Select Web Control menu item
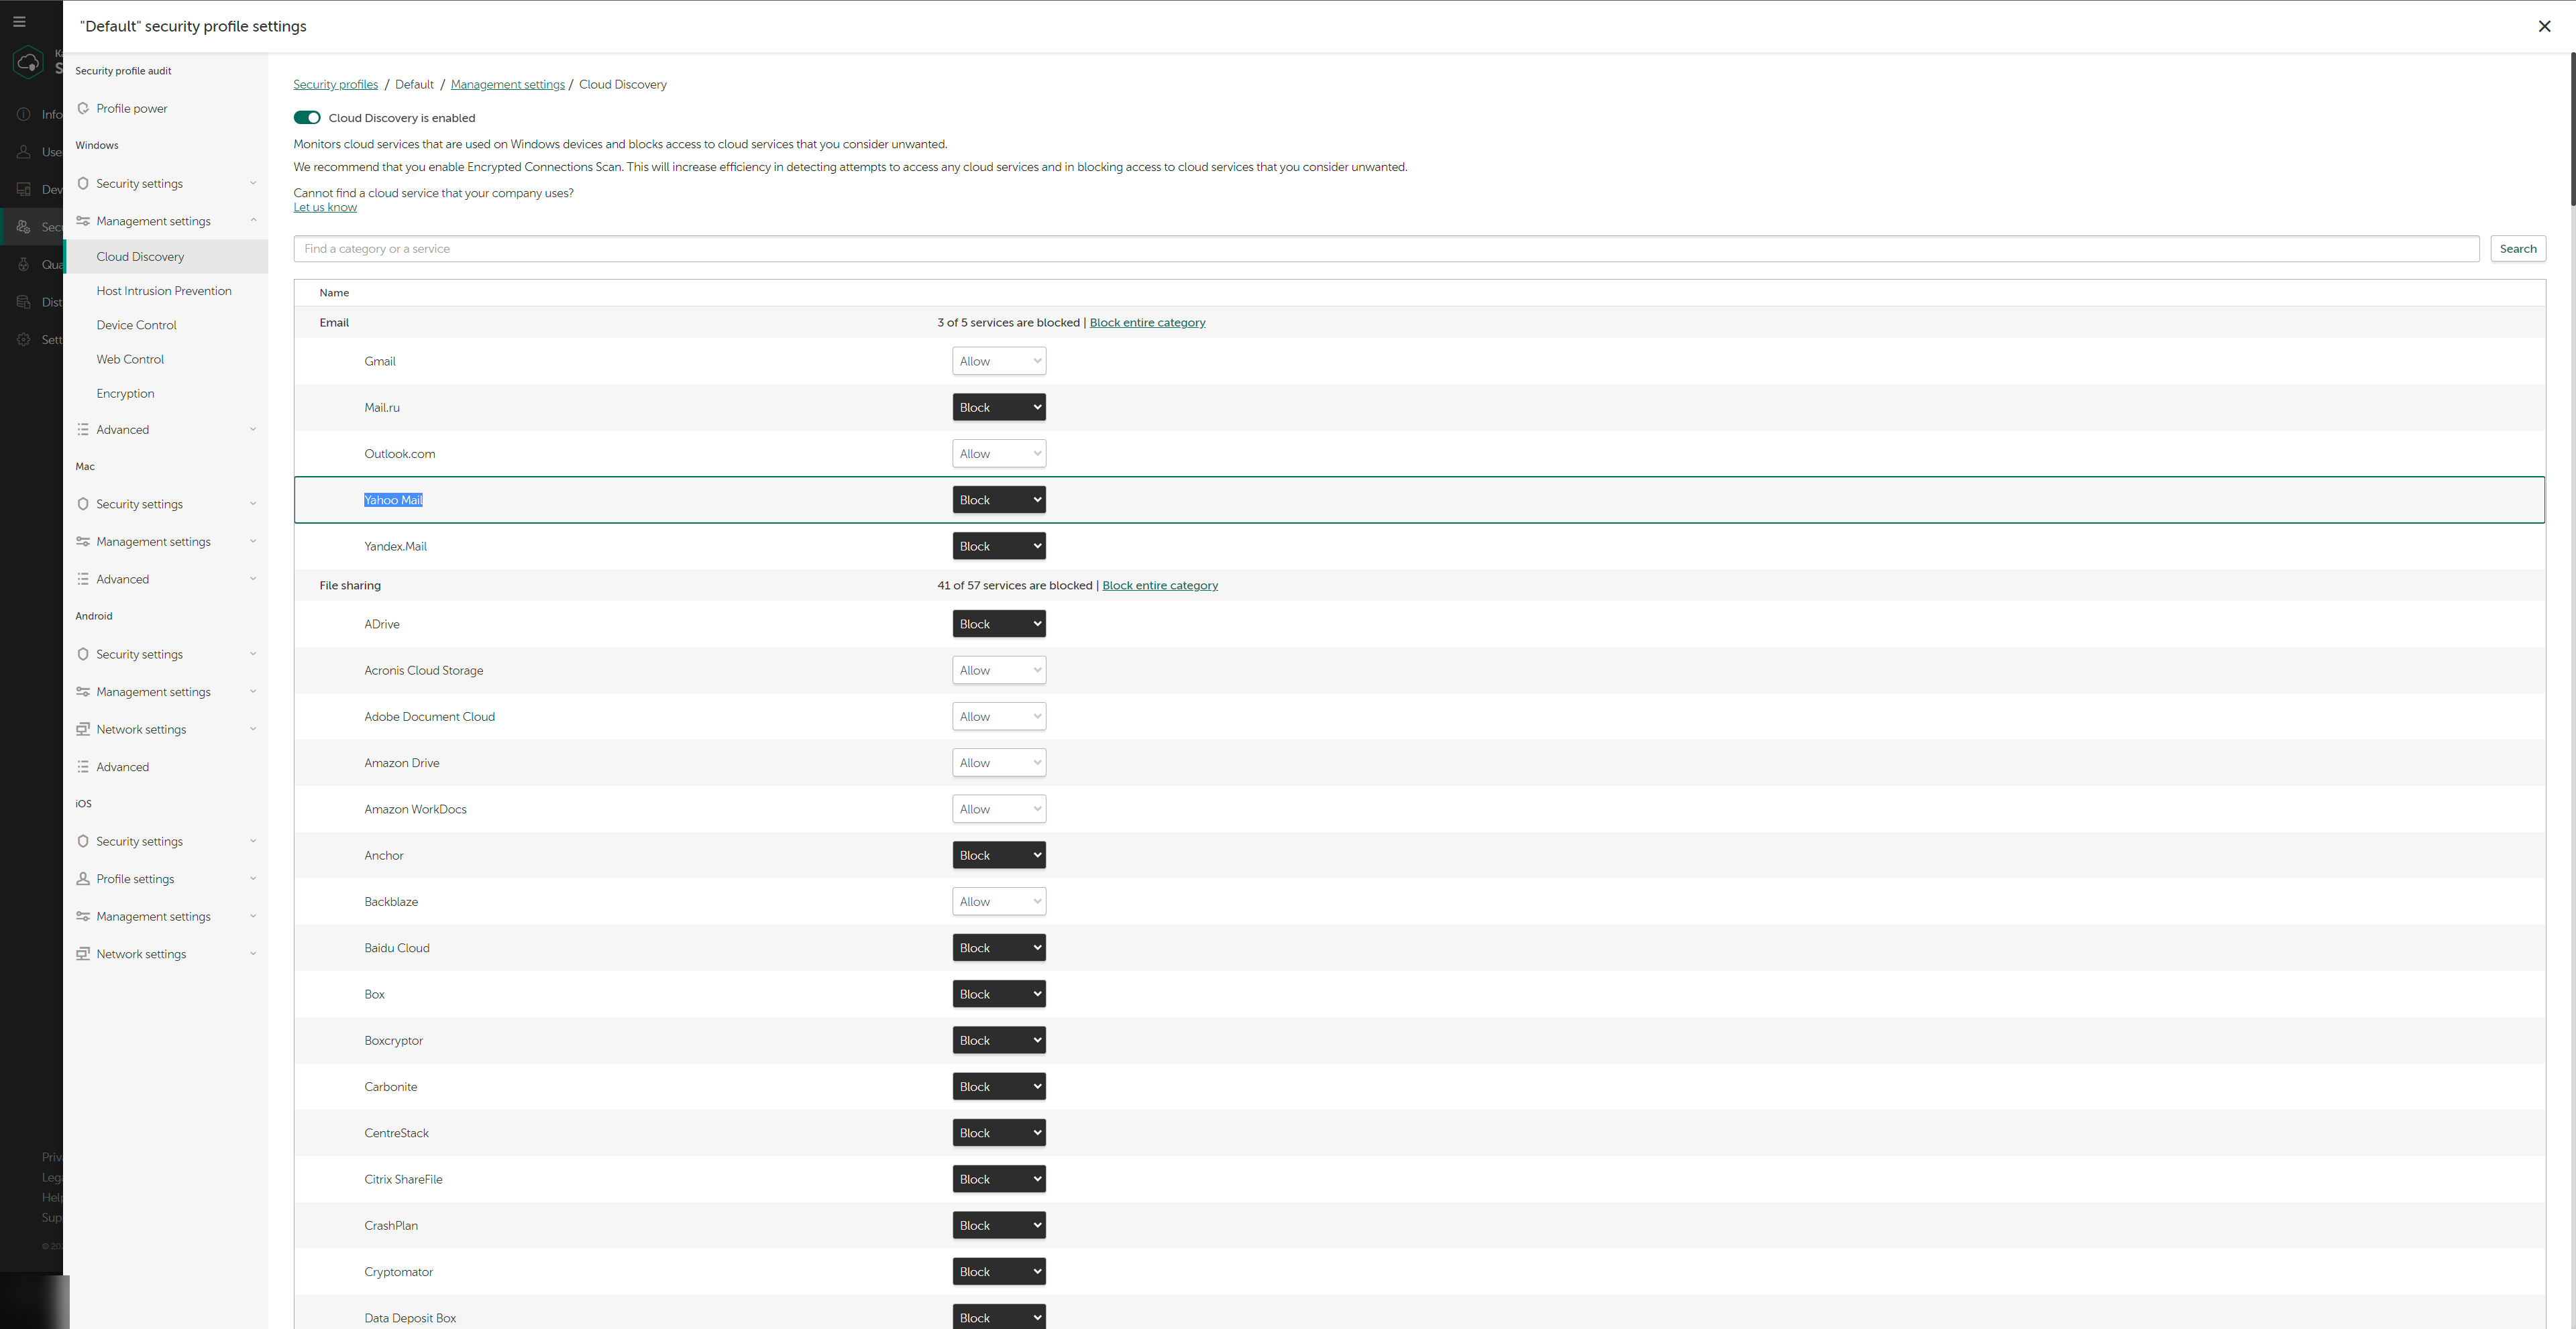Screen dimensions: 2576x1329 [x=166, y=359]
